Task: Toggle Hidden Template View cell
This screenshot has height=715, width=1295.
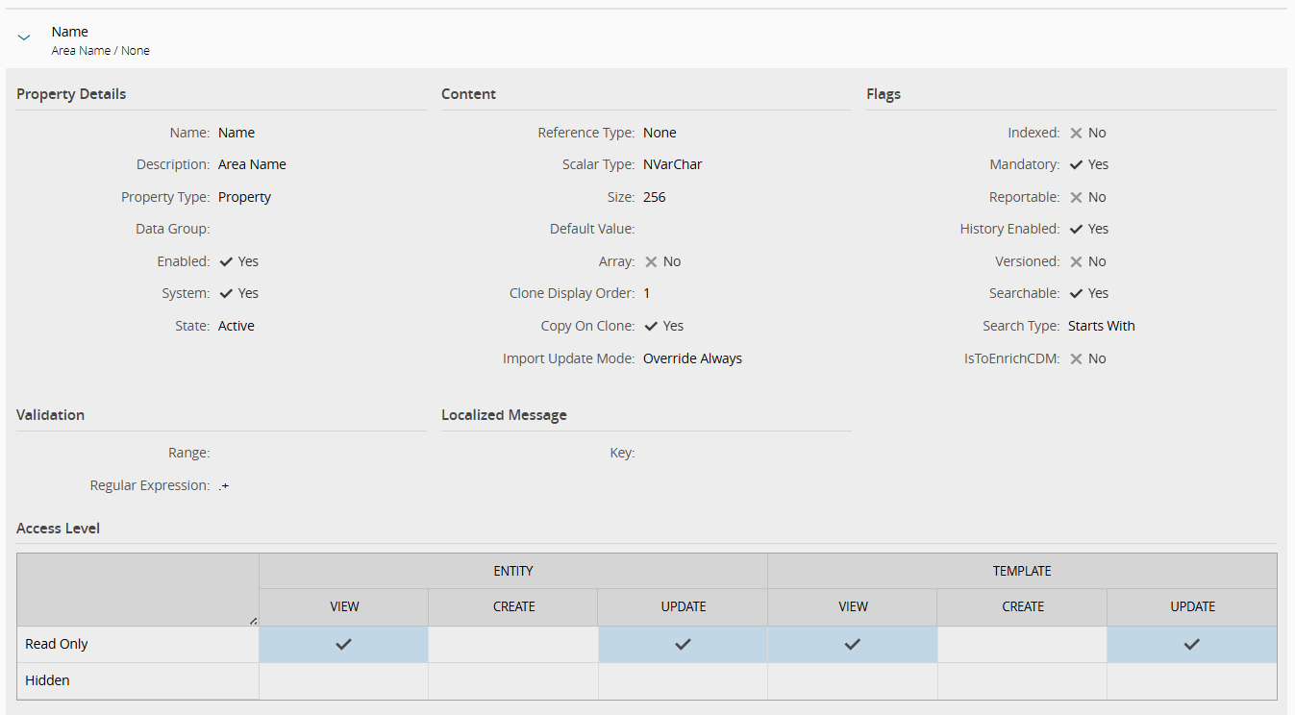Action: coord(853,680)
